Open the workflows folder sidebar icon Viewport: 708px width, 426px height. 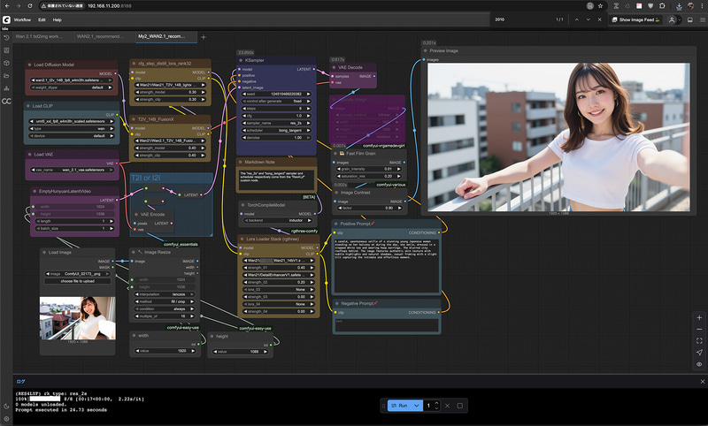[x=6, y=76]
